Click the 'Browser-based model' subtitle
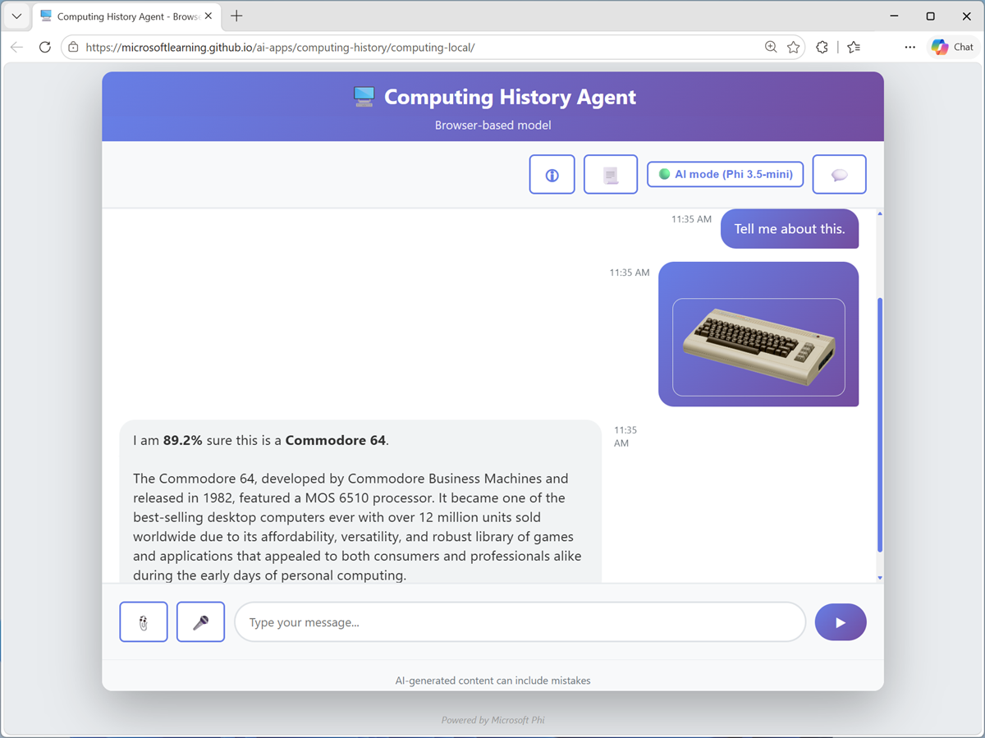Screen dimensions: 985x738 (x=492, y=126)
